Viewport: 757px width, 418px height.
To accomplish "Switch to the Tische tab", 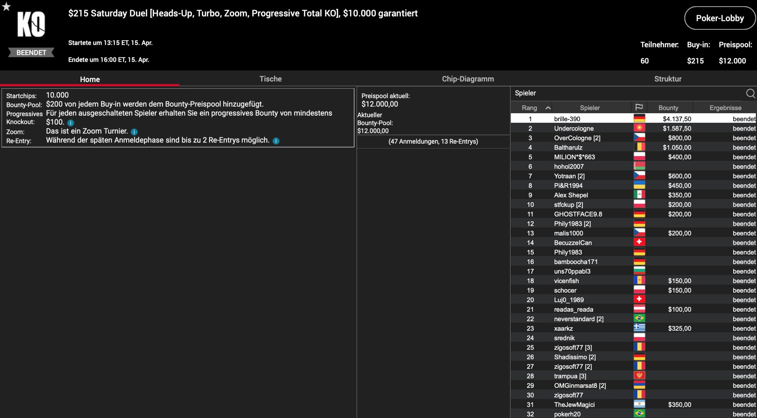I will [270, 79].
